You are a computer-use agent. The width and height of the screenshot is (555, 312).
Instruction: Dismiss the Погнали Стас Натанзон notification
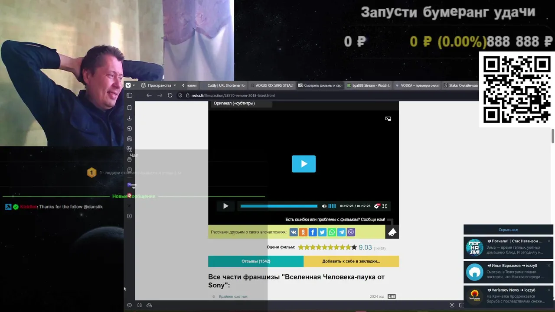pos(548,241)
